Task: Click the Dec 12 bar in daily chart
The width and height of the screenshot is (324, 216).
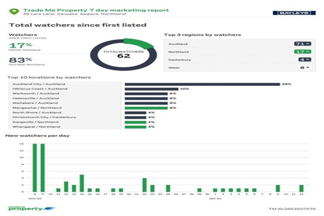Action: 301,188
